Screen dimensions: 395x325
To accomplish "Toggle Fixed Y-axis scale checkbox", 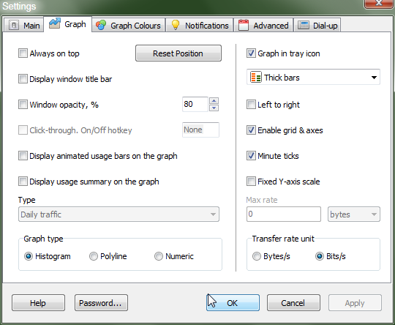I will (x=251, y=181).
